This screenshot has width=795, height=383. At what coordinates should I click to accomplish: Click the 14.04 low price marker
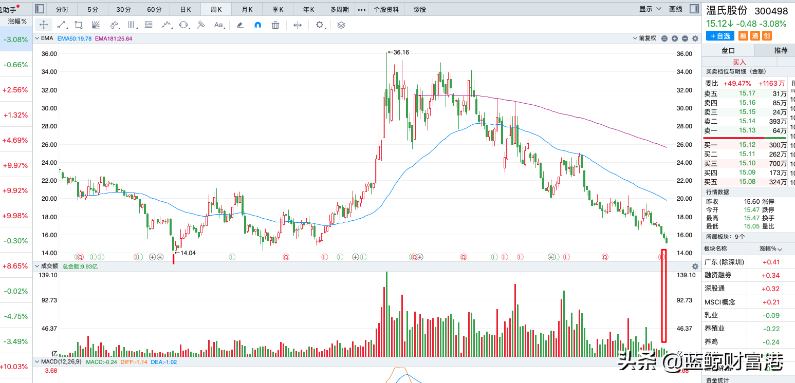pos(185,253)
